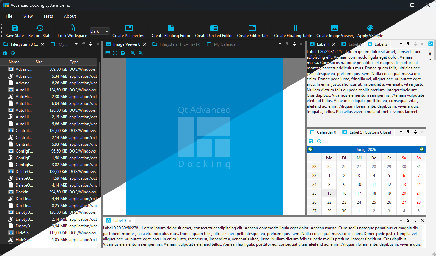Toggle auto-hide pin on the Label 0 area
The width and height of the screenshot is (436, 256).
pos(415,220)
